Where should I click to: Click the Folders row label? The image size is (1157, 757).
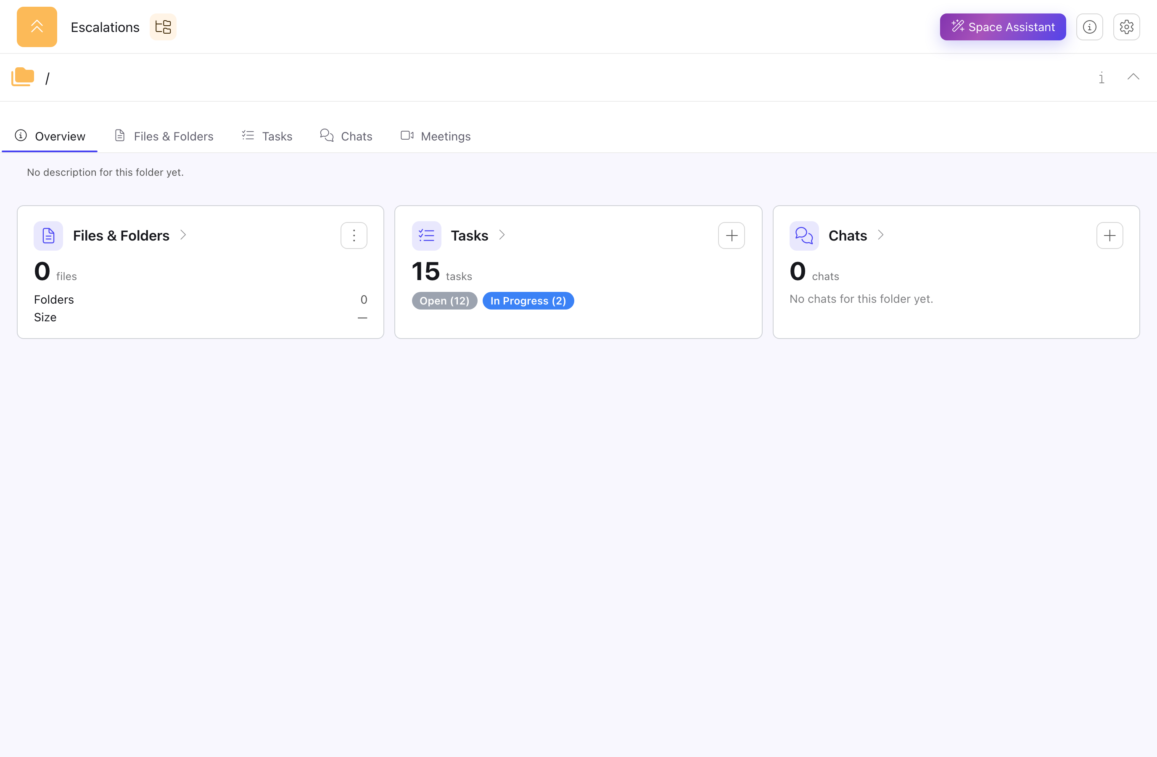click(x=54, y=299)
